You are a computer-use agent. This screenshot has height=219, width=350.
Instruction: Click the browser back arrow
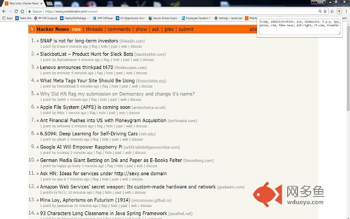pyautogui.click(x=4, y=11)
